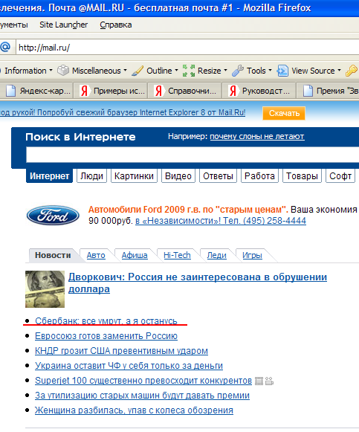Switch to the Авто news tab
The height and width of the screenshot is (432, 359).
point(96,255)
